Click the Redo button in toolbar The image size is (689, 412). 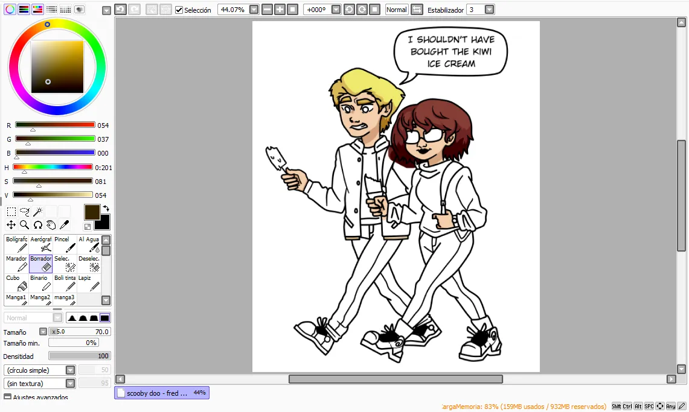pos(134,9)
